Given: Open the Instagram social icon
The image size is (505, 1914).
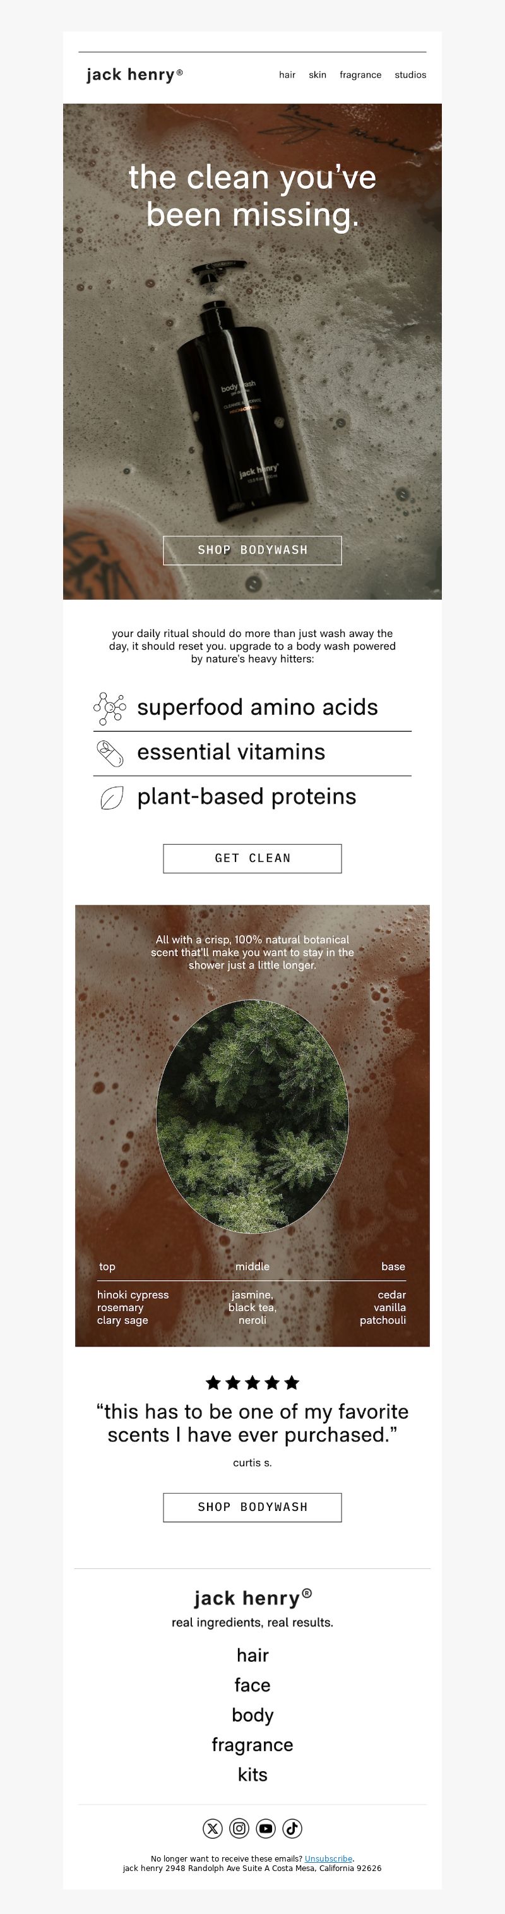Looking at the screenshot, I should coord(239,1829).
